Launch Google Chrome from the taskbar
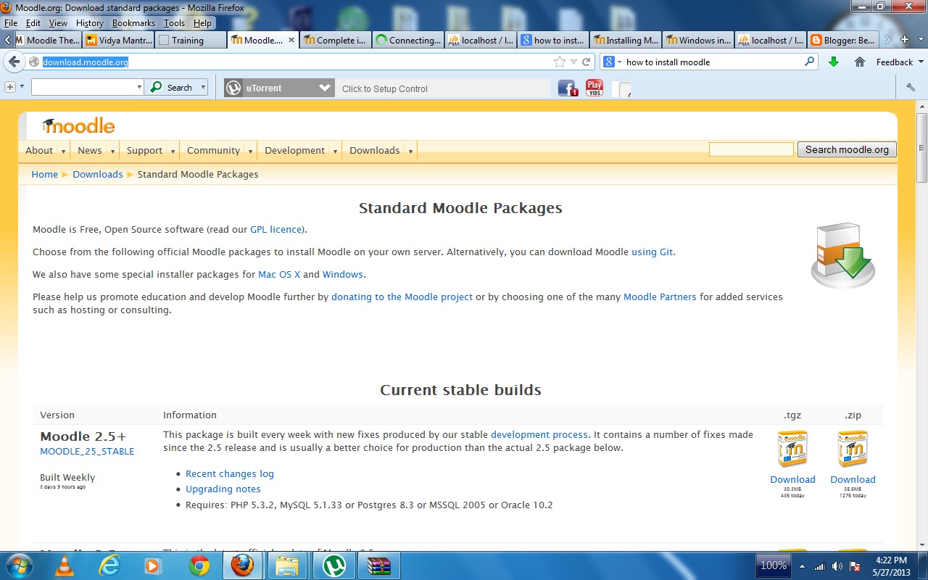The width and height of the screenshot is (928, 580). pos(198,565)
